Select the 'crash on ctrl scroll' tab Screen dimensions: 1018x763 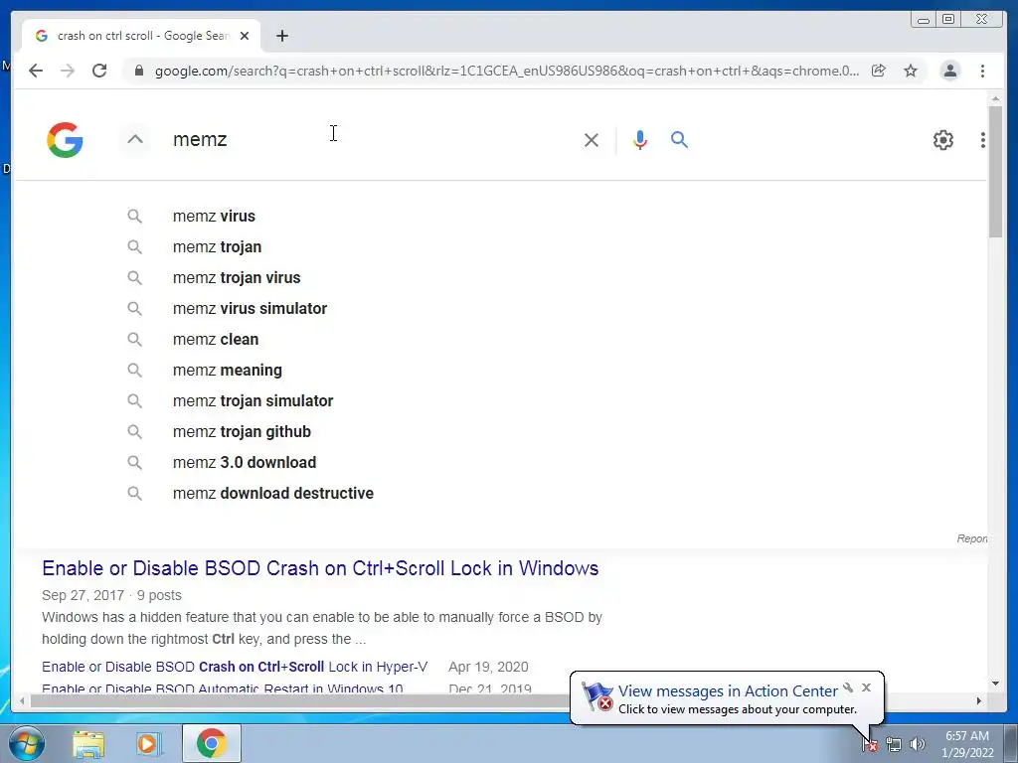(141, 36)
